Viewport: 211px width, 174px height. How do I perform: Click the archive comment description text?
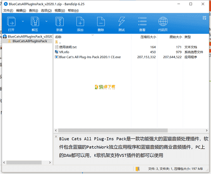coord(134,147)
